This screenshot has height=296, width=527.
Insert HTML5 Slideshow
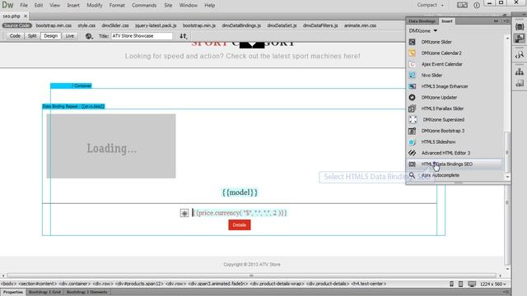(x=438, y=141)
